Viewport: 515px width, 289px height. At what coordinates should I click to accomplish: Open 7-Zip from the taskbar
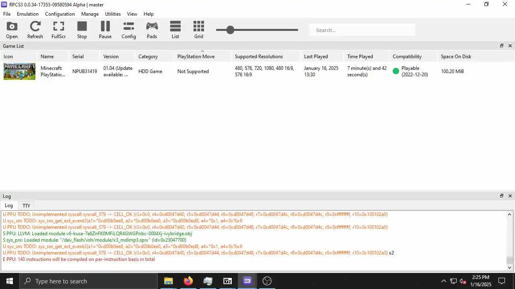point(228,281)
